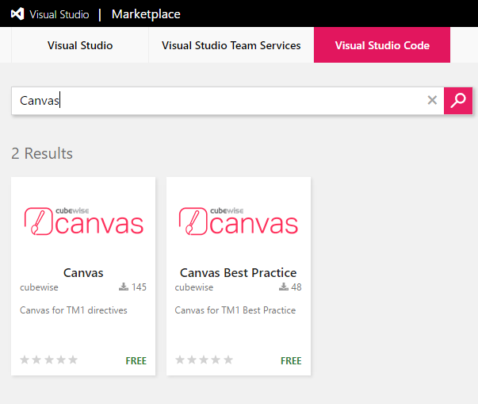Click star rating on Canvas card

pyautogui.click(x=49, y=360)
